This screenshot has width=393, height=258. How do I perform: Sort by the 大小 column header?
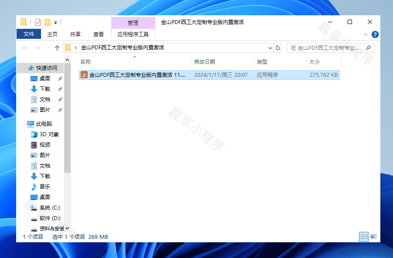(314, 62)
